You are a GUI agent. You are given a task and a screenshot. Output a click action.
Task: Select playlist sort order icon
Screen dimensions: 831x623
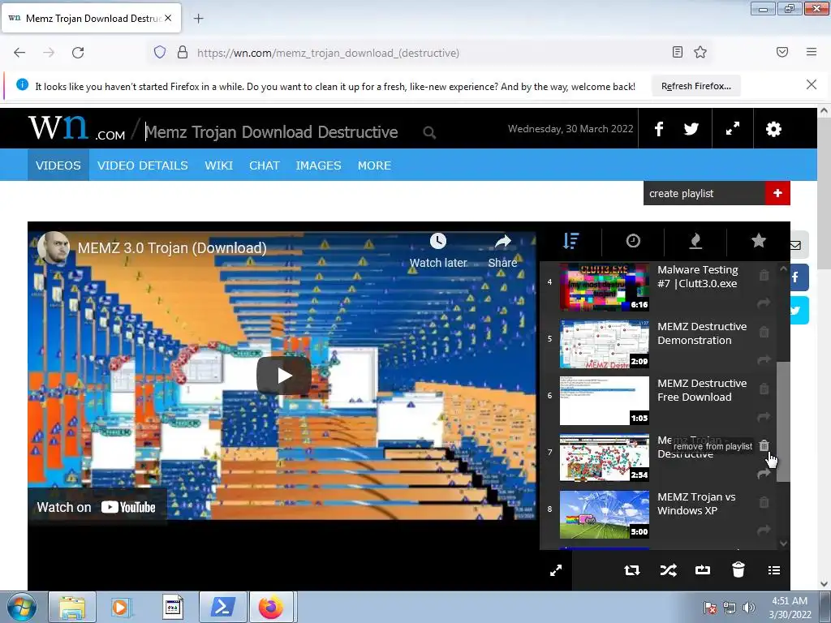[571, 241]
